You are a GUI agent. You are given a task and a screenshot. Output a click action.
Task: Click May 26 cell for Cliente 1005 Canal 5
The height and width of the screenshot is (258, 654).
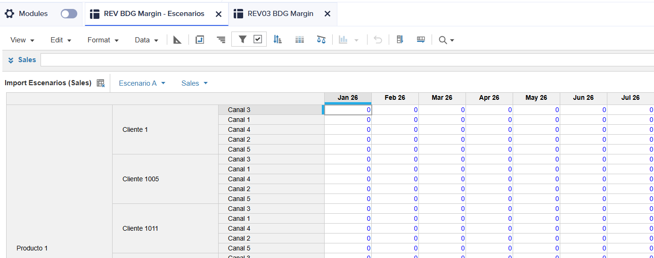pos(536,199)
